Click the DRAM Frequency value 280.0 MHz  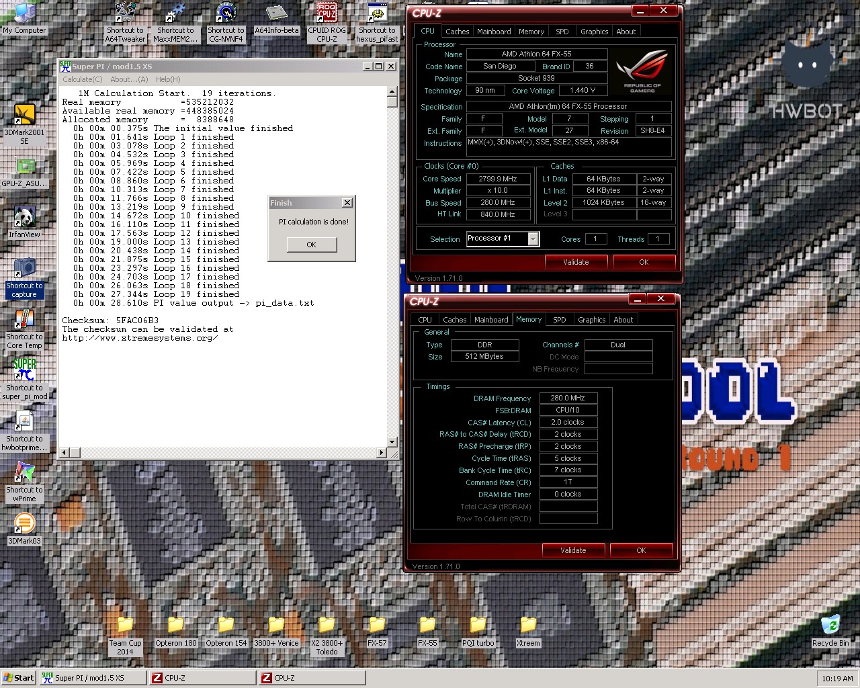click(568, 398)
